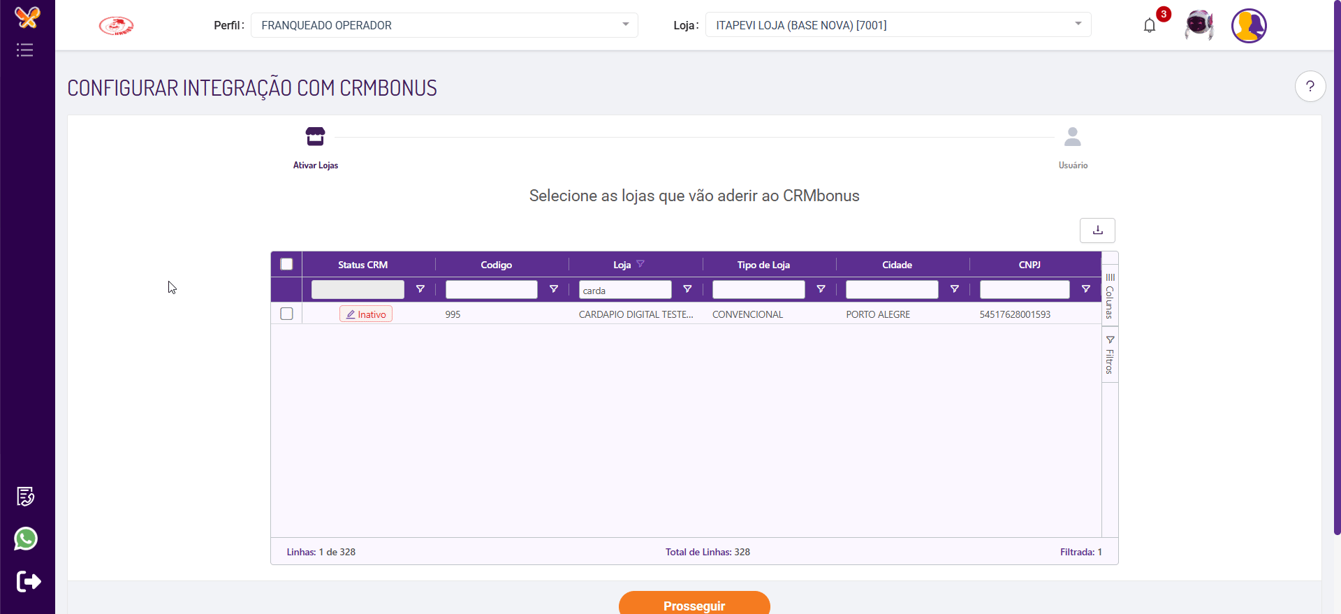This screenshot has height=614, width=1341.
Task: Click the CARDAPIO DIGITAL TESTE store cell
Action: click(636, 314)
